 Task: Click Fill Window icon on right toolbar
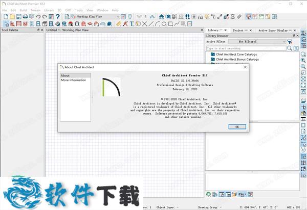(303, 85)
